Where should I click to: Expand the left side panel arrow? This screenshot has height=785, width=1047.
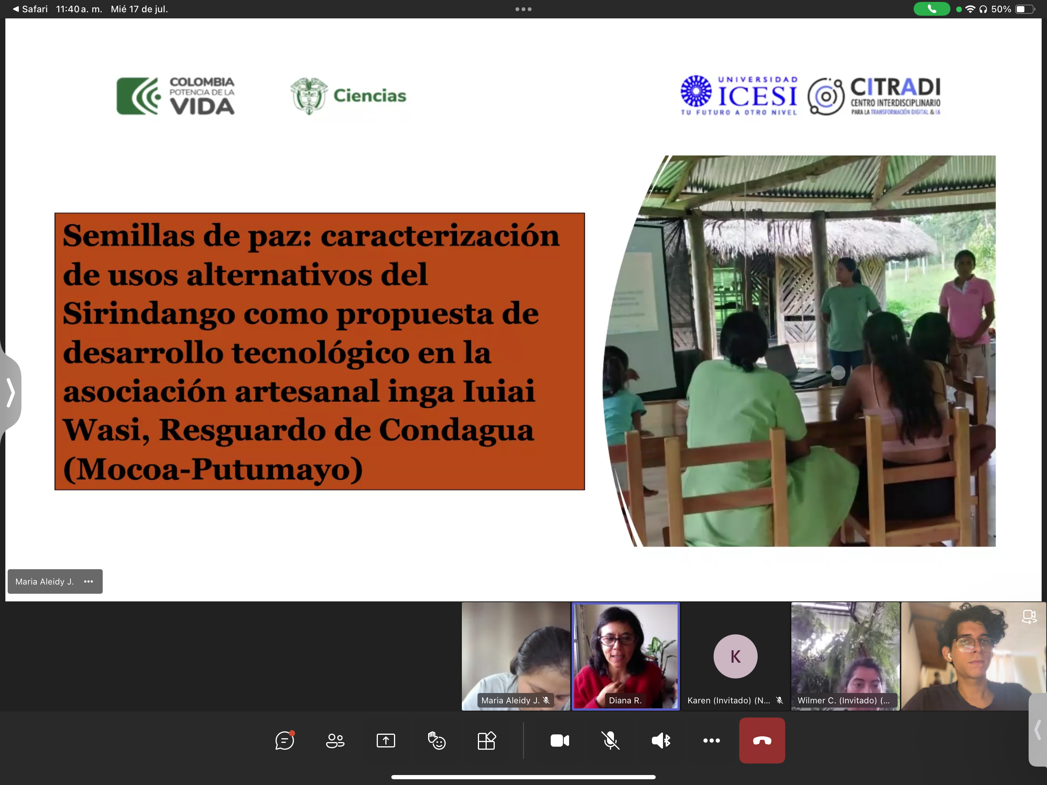click(x=10, y=392)
